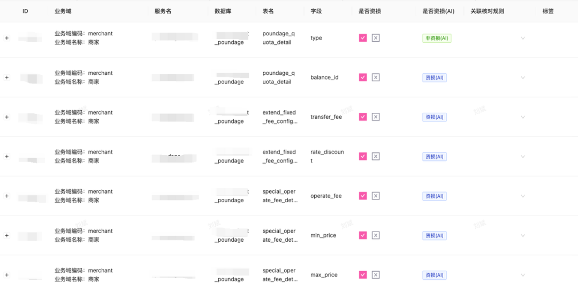Click the 资损(AI) tag for balance_id
This screenshot has height=292, width=578.
click(435, 78)
